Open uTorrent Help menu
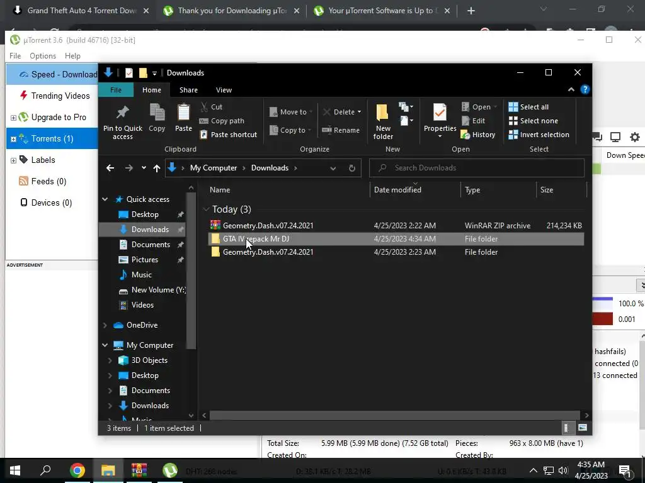645x483 pixels. click(72, 56)
